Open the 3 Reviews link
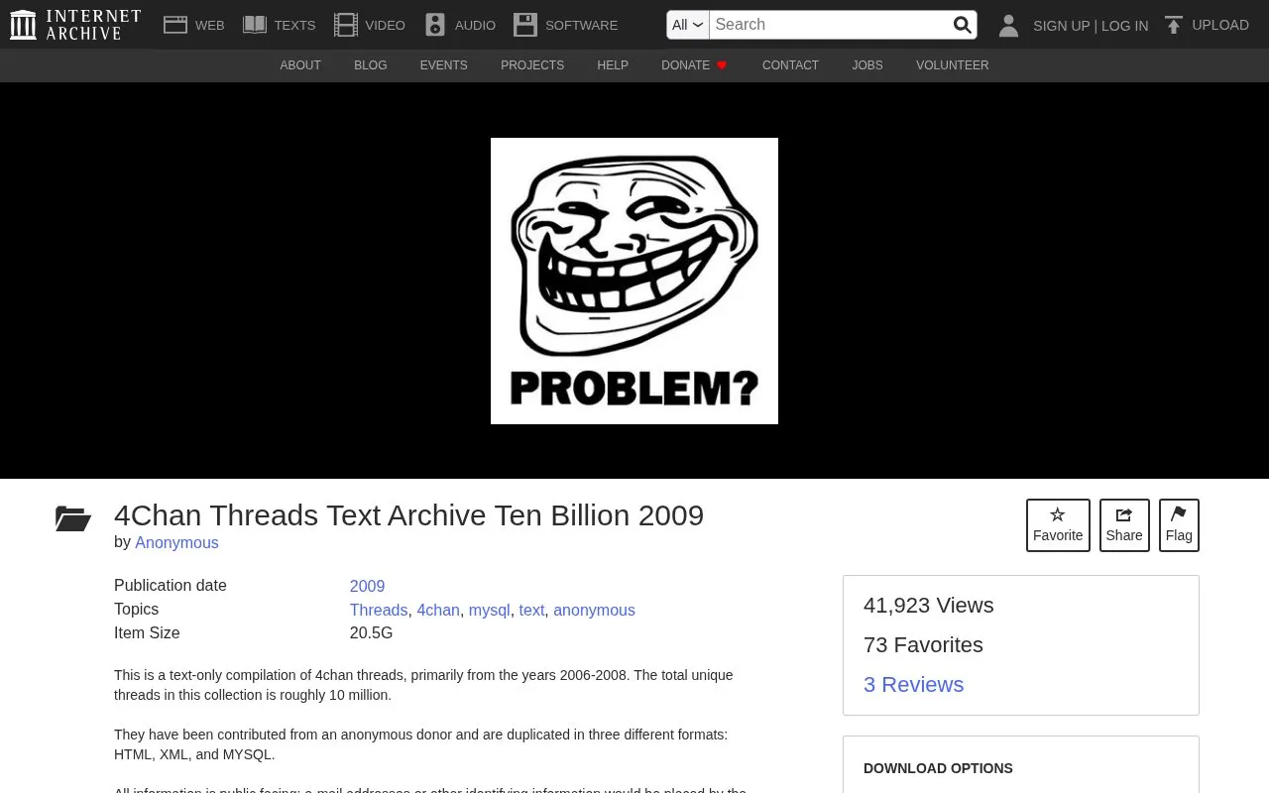 913,685
